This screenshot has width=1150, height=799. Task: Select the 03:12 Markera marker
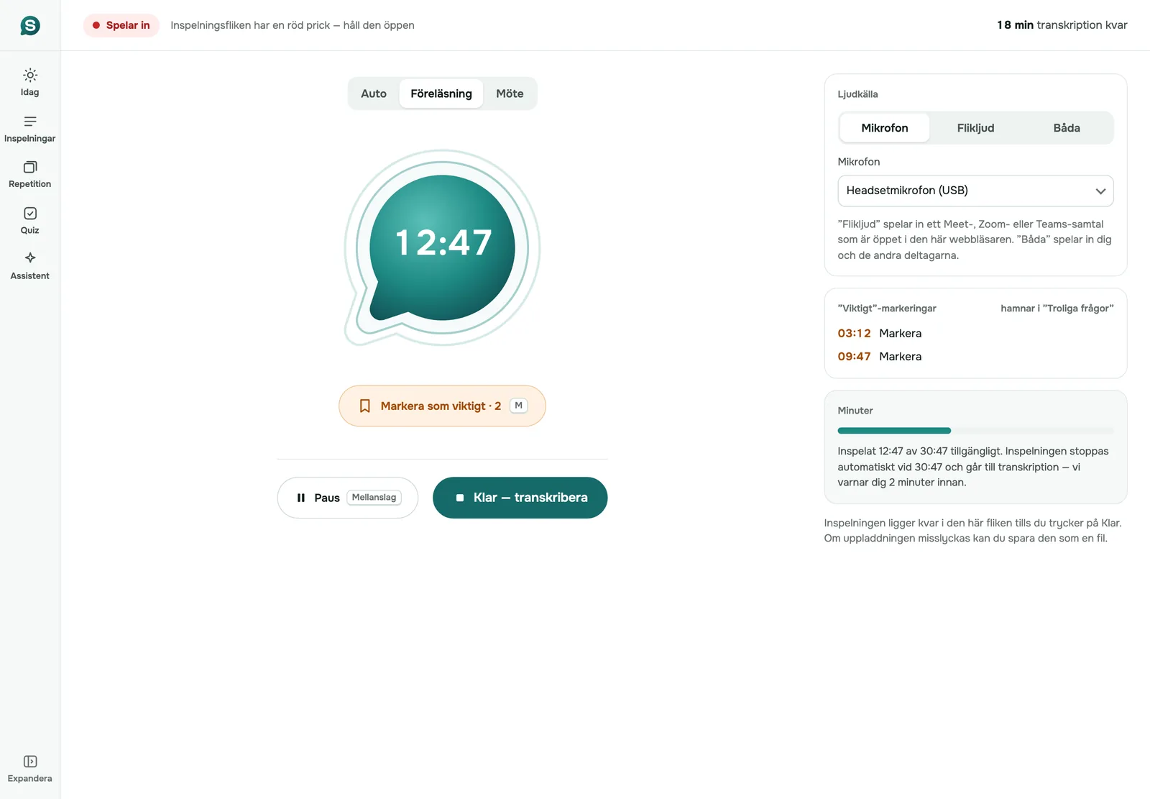coord(880,333)
